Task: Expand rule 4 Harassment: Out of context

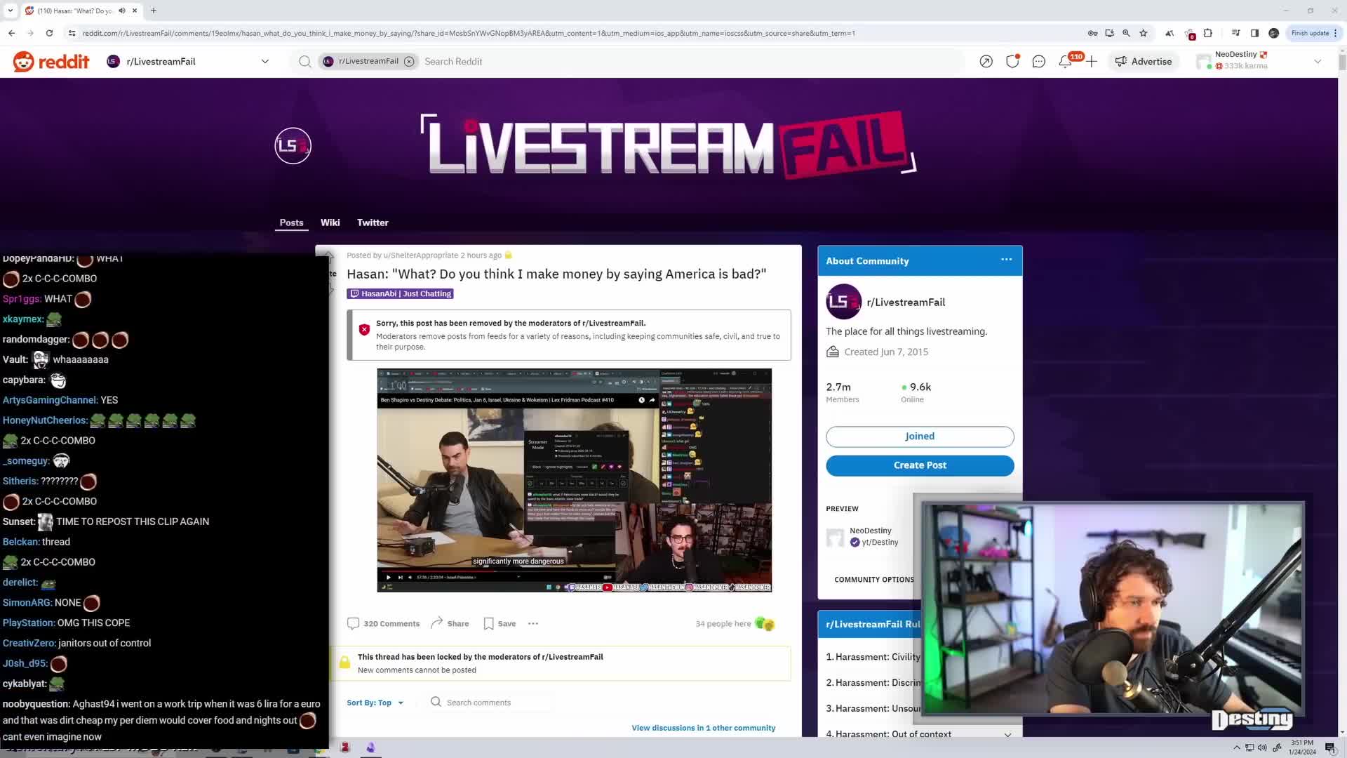Action: pyautogui.click(x=919, y=734)
